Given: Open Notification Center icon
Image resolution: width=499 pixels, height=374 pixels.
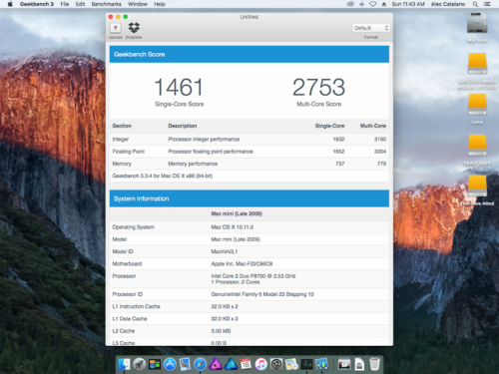Looking at the screenshot, I should click(487, 4).
